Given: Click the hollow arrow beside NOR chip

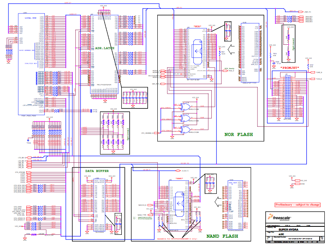Looking at the screenshot, I should [231, 50].
